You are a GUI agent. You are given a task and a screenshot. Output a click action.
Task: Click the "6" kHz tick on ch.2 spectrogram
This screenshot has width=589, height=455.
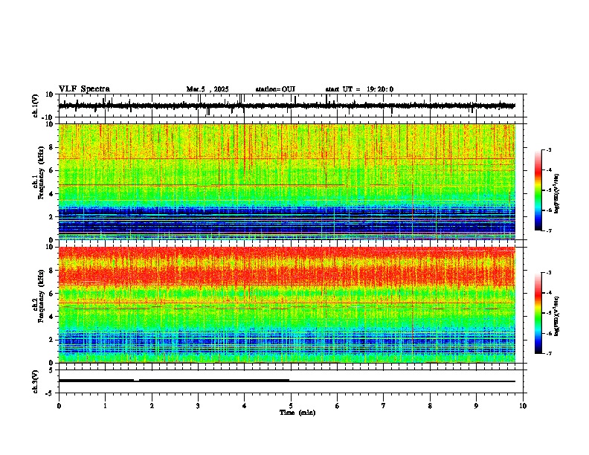[51, 294]
